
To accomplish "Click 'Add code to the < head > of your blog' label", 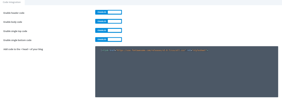I will pyautogui.click(x=23, y=49).
